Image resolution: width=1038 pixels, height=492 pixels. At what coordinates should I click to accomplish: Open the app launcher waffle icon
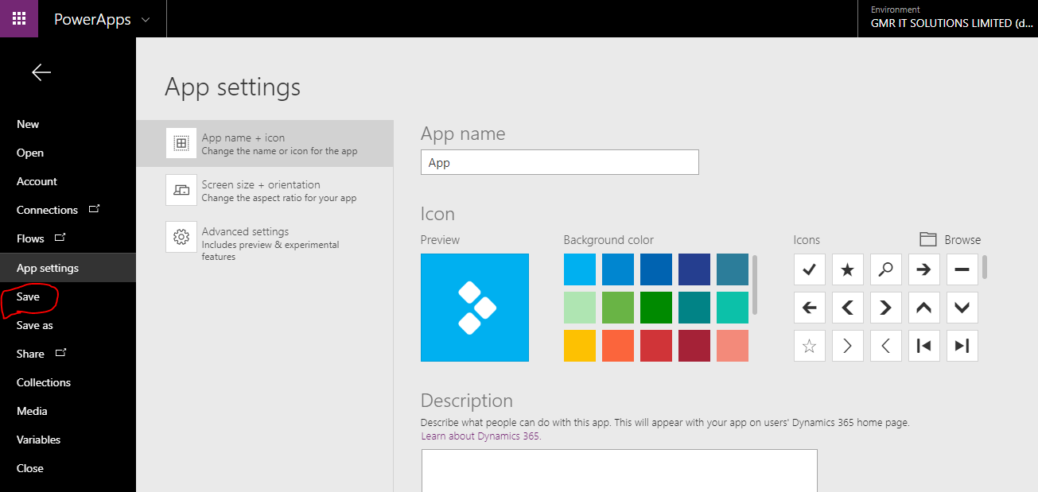(19, 19)
